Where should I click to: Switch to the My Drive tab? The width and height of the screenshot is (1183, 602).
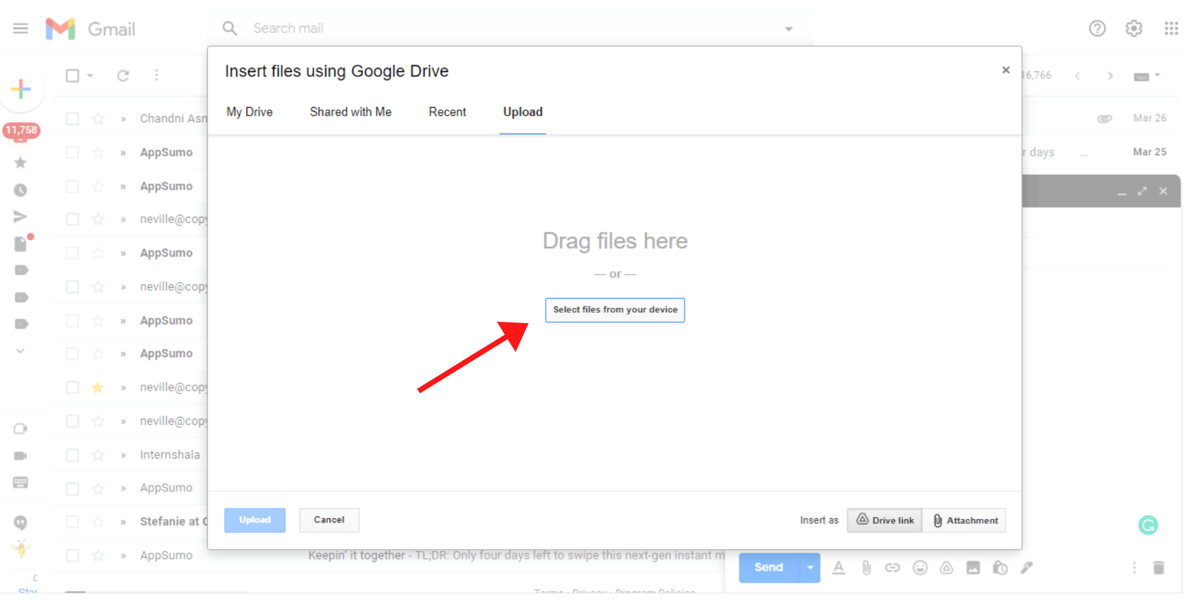click(250, 112)
